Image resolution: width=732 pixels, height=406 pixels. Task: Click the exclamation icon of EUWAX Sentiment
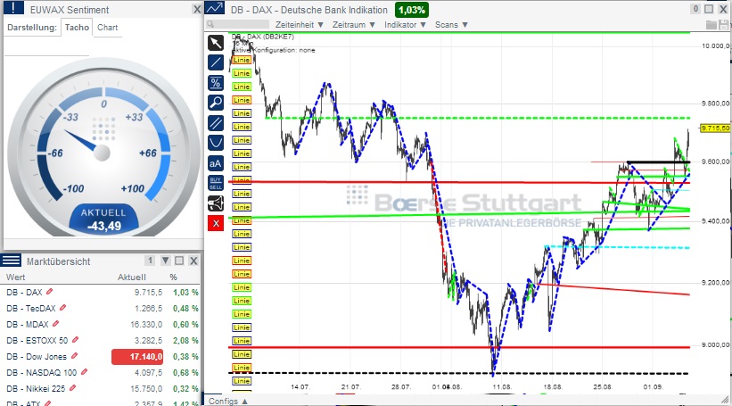[x=14, y=7]
